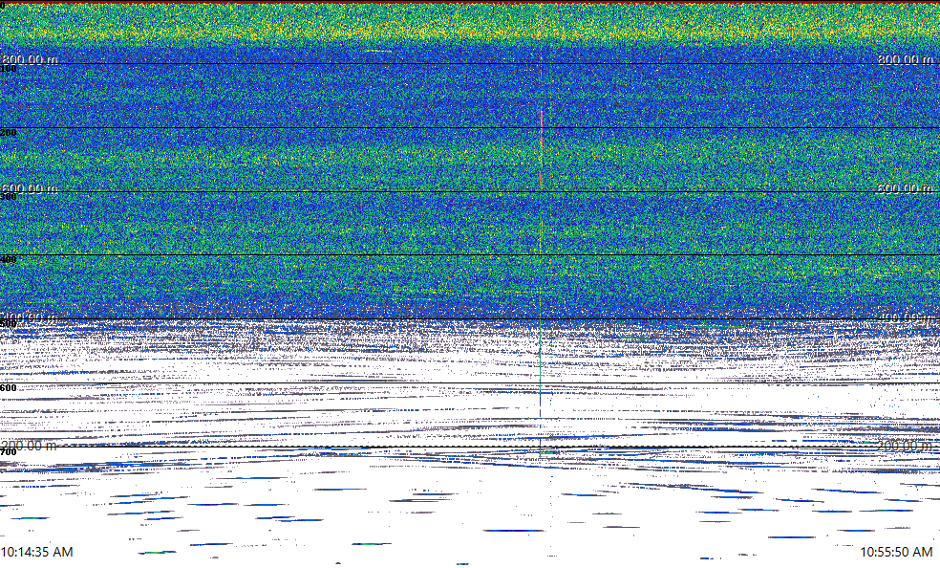Click the 10:14:35 AM start timestamp
The height and width of the screenshot is (568, 940).
pyautogui.click(x=37, y=552)
